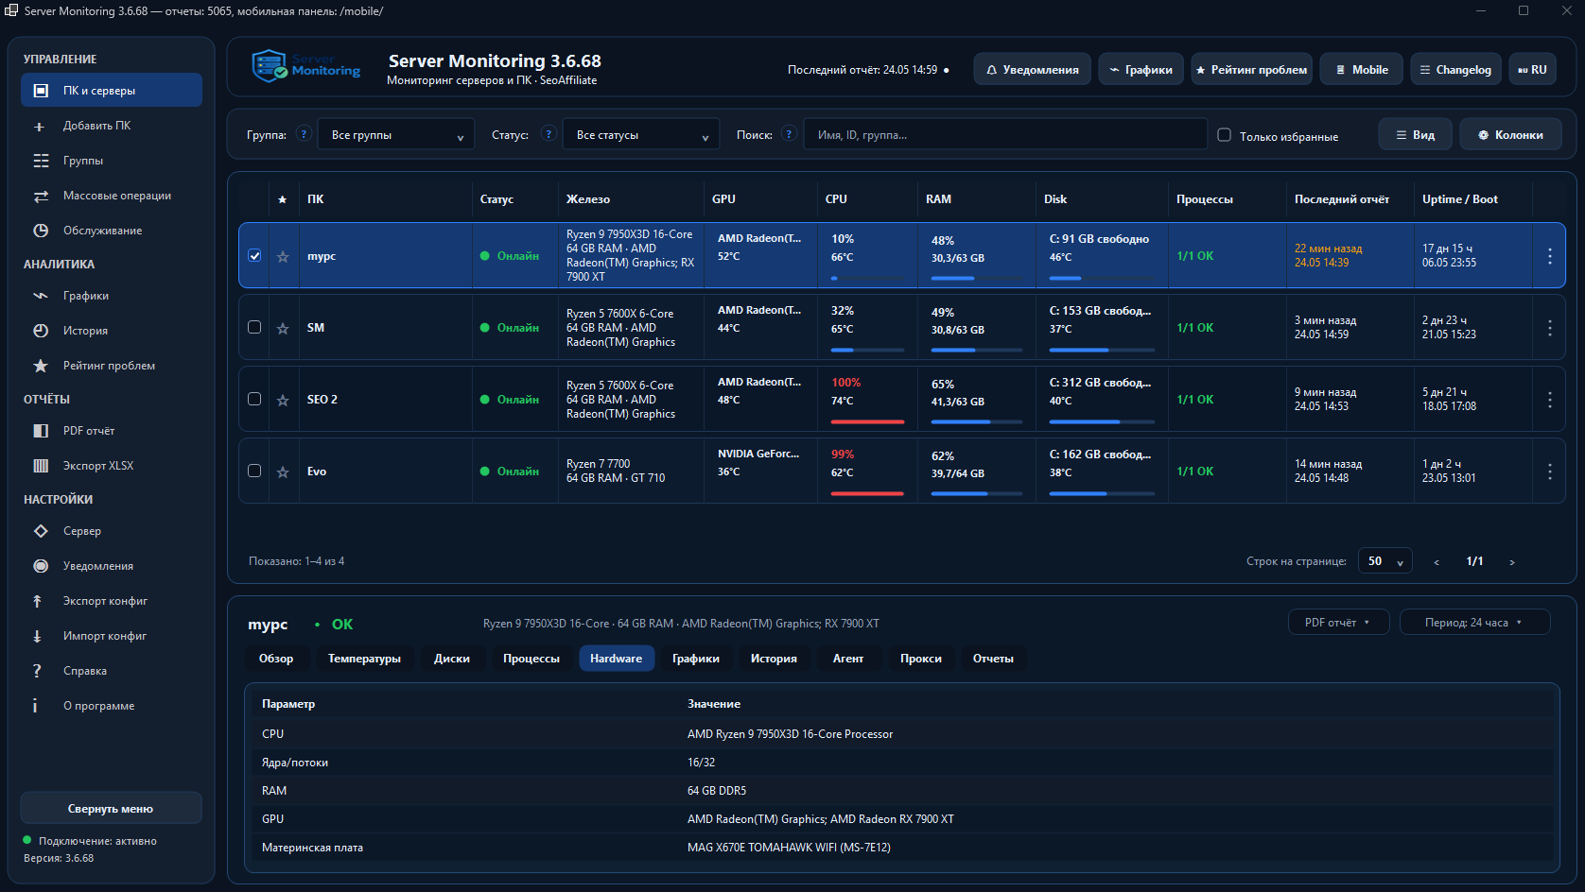The height and width of the screenshot is (892, 1585).
Task: Click the help icon next to Поиск
Action: [x=790, y=134]
